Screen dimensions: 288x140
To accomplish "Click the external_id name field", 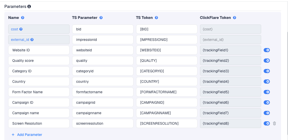I will [39, 40].
